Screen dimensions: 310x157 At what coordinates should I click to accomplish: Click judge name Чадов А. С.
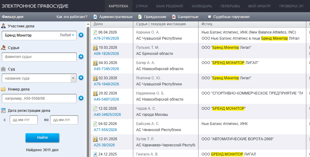pyautogui.click(x=146, y=109)
